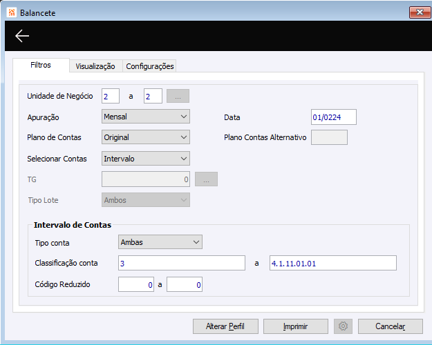Click the Balancete app icon in title bar
Screen dimensions: 432x345
12,12
